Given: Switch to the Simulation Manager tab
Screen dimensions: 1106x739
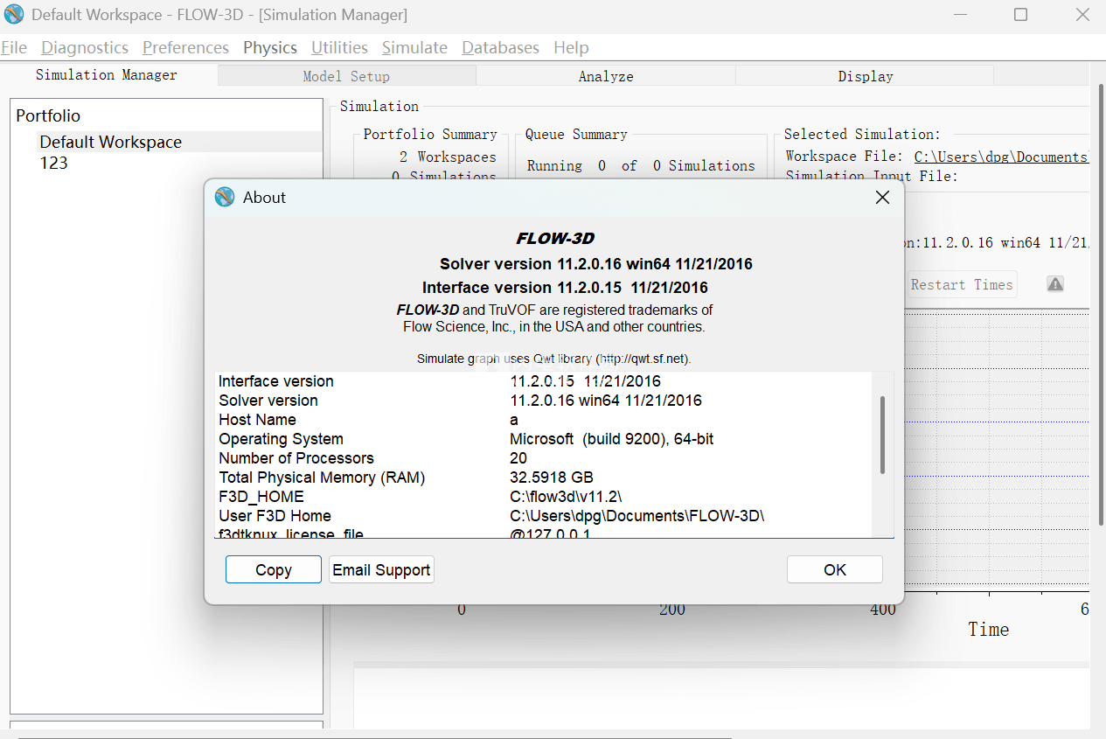Looking at the screenshot, I should tap(106, 75).
